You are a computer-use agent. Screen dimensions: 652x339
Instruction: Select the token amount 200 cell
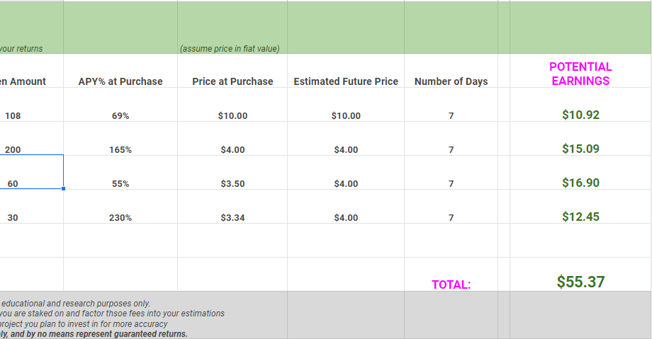[x=28, y=149]
